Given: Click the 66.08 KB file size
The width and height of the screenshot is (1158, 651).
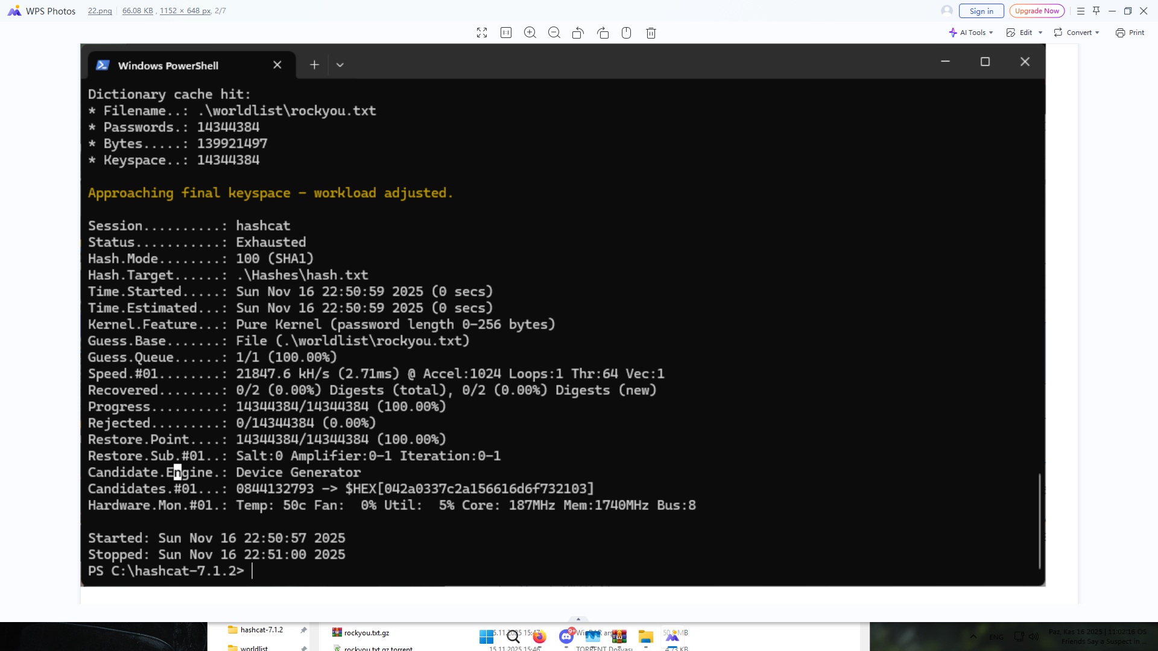Looking at the screenshot, I should tap(138, 11).
